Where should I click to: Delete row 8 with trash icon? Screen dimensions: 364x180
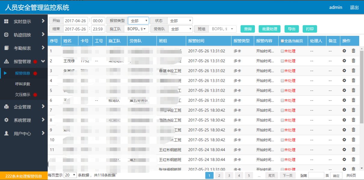pyautogui.click(x=353, y=120)
